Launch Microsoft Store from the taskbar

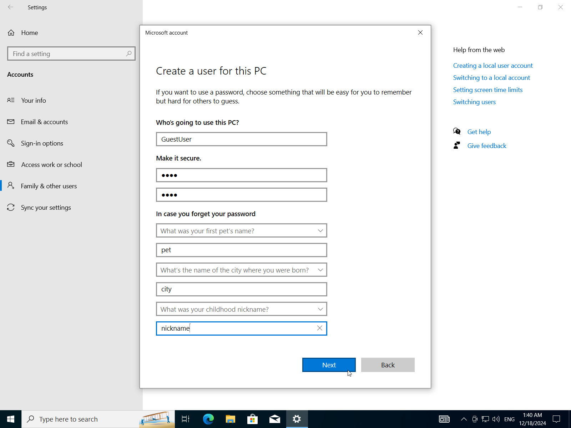coord(252,419)
